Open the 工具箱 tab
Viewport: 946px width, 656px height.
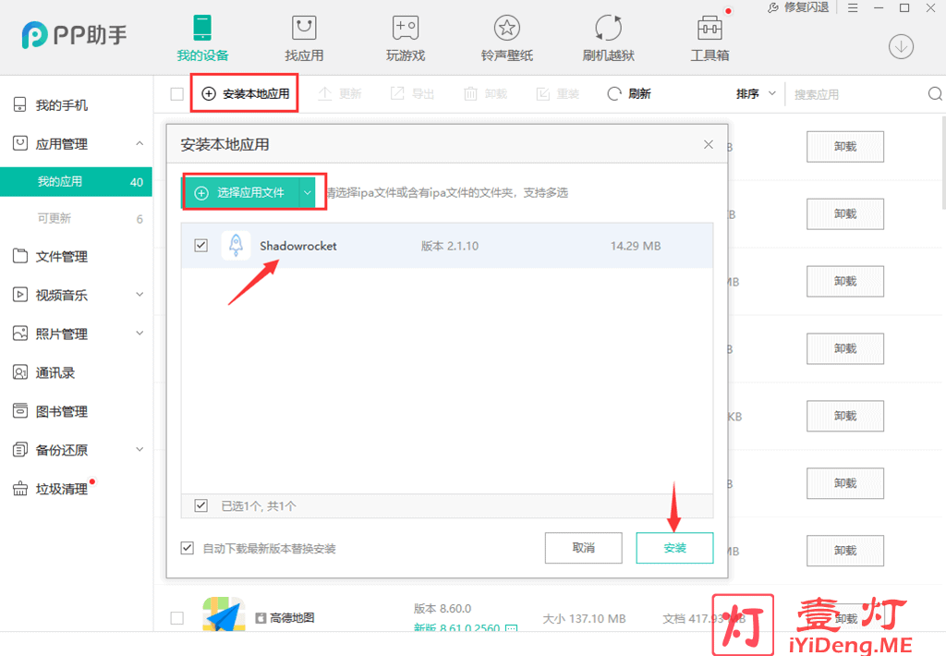point(709,39)
